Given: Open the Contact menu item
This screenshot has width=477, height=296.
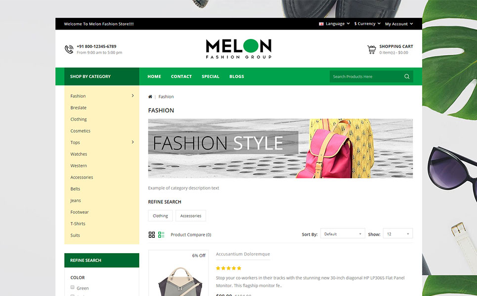Looking at the screenshot, I should 181,76.
